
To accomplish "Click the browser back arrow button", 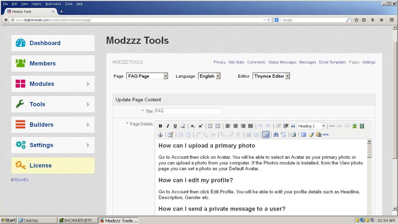I will tap(6, 20).
